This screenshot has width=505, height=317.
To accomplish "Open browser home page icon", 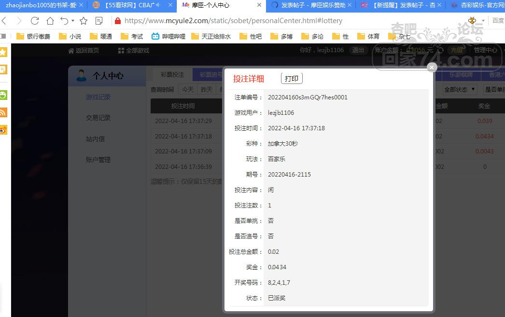I will 50,21.
